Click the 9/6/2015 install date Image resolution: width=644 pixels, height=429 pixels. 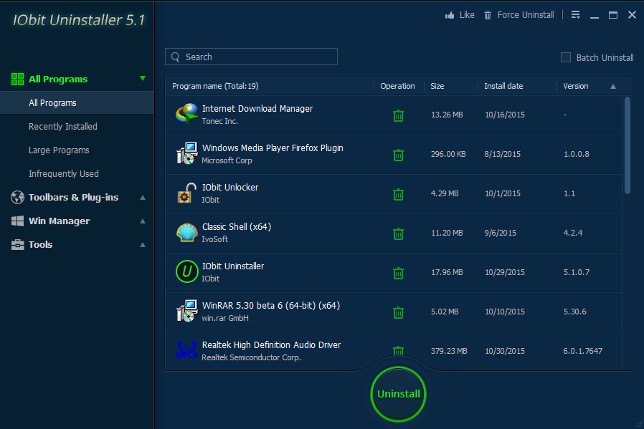point(501,233)
